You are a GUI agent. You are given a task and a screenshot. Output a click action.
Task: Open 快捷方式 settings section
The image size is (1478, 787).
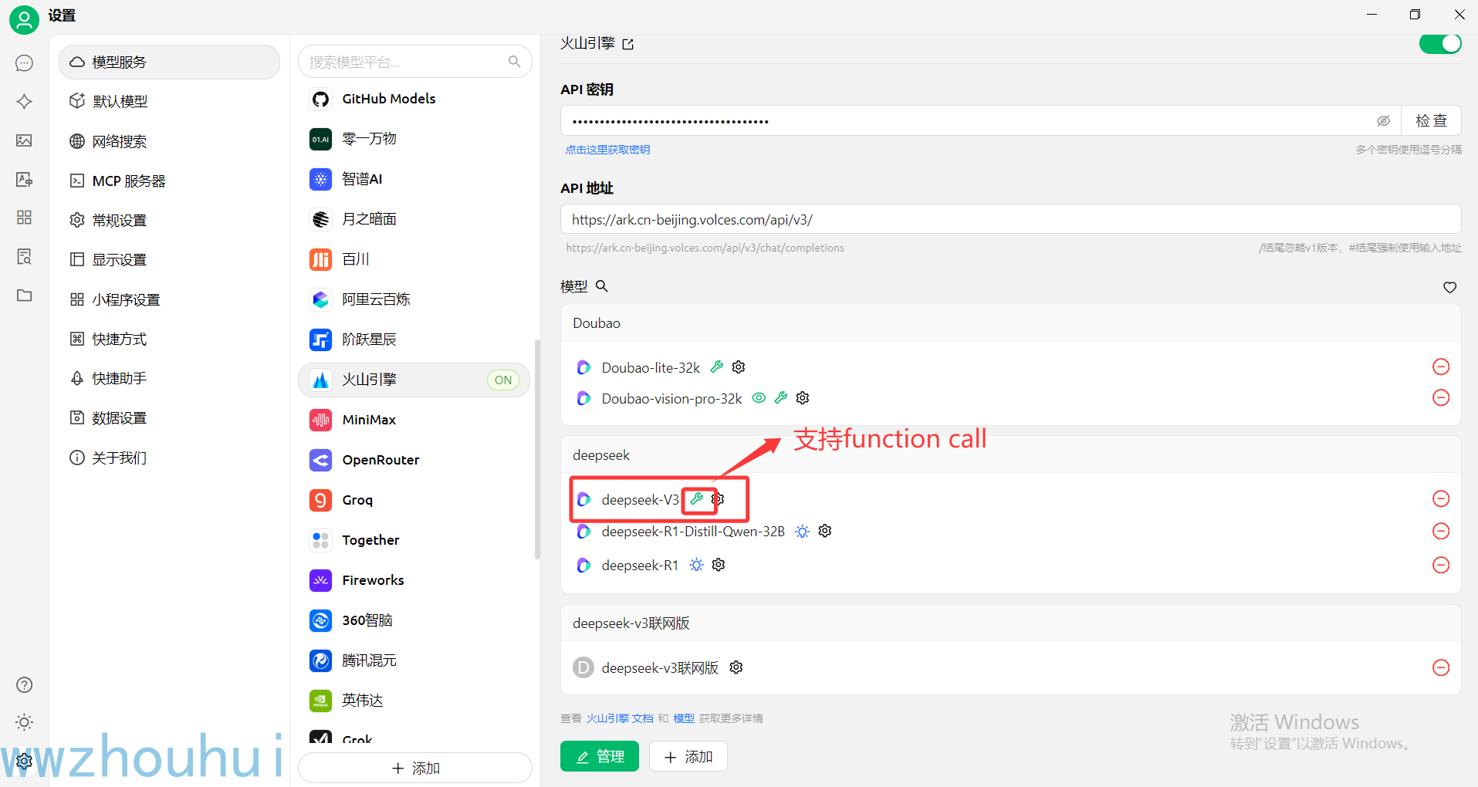coord(169,339)
